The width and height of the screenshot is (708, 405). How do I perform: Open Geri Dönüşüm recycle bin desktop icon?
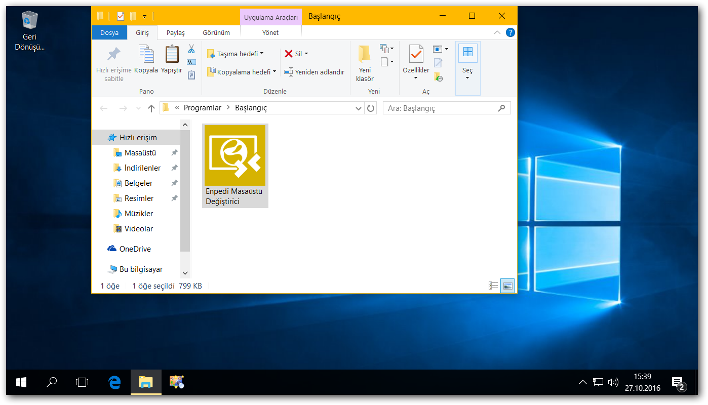(30, 31)
